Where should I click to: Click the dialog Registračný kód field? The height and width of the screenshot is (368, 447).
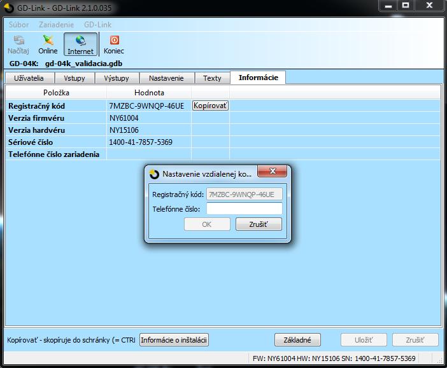click(245, 194)
